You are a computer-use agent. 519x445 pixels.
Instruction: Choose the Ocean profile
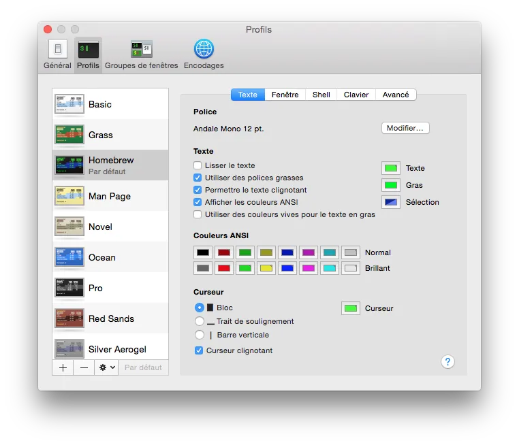[110, 257]
